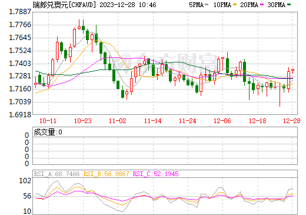Click the 10PMA legend label
This screenshot has height=215, width=306.
[222, 5]
